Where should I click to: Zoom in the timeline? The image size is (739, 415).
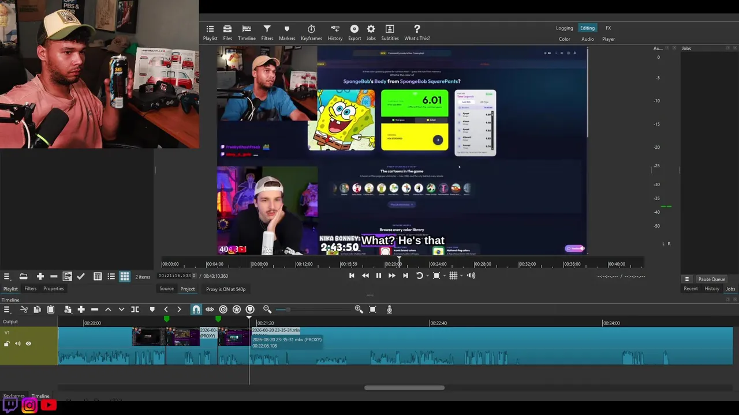click(x=359, y=310)
